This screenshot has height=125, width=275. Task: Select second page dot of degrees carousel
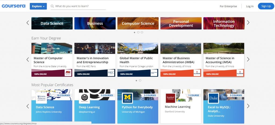click(x=140, y=80)
